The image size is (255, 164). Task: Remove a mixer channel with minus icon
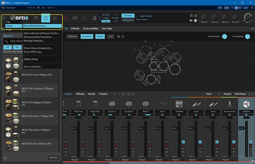click(x=119, y=94)
